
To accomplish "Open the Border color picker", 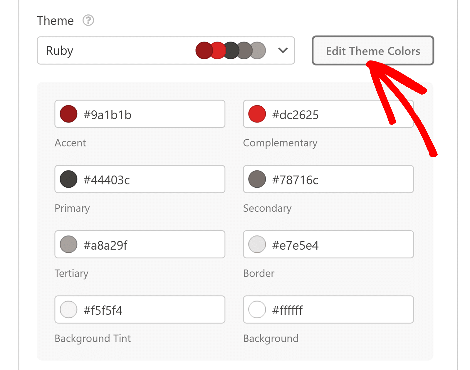I will pyautogui.click(x=257, y=244).
